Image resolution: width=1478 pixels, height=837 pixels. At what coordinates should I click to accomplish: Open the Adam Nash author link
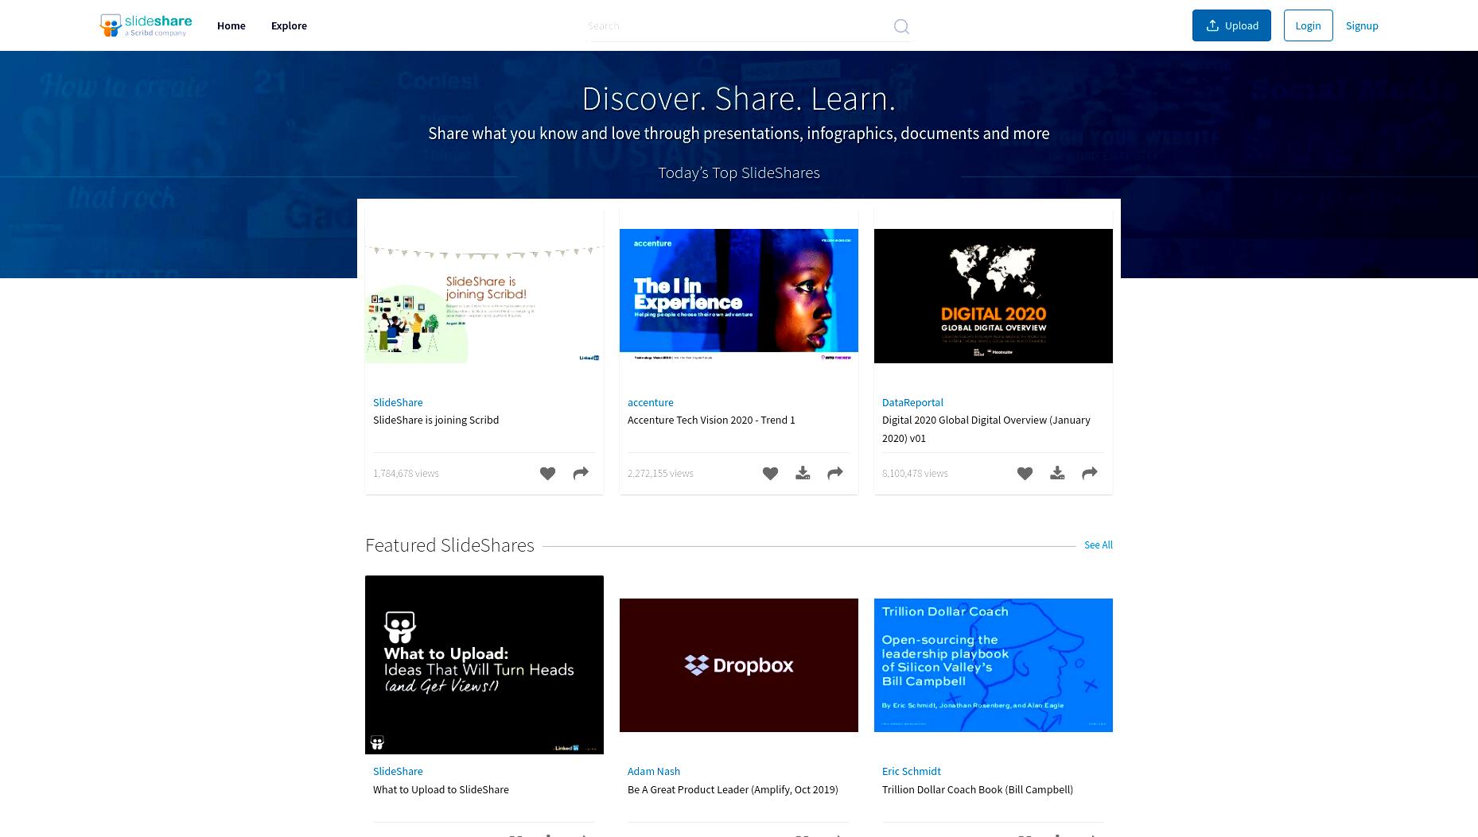654,771
